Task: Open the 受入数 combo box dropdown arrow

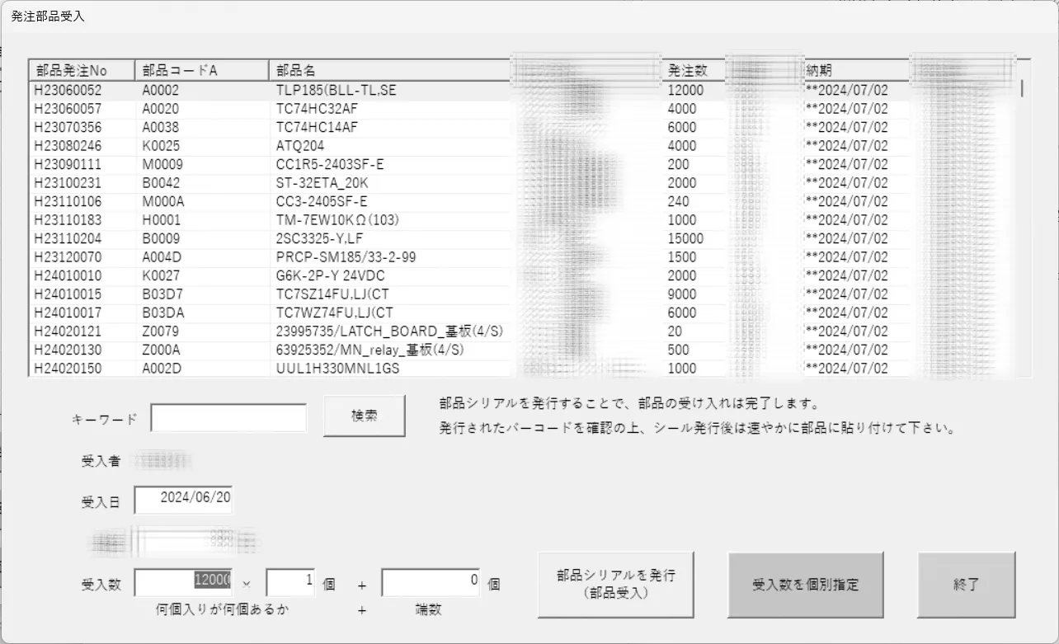Action: (246, 585)
